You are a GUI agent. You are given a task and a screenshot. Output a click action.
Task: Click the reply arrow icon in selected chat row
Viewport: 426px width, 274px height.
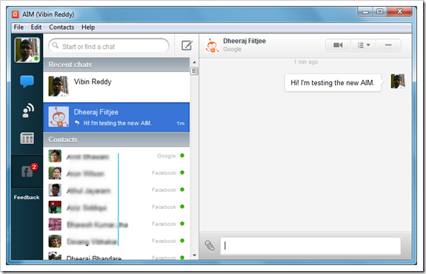point(77,123)
